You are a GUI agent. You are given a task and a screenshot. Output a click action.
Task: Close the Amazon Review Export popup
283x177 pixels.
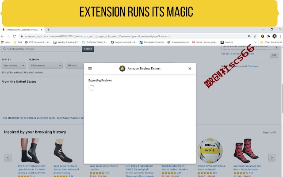[x=190, y=69]
